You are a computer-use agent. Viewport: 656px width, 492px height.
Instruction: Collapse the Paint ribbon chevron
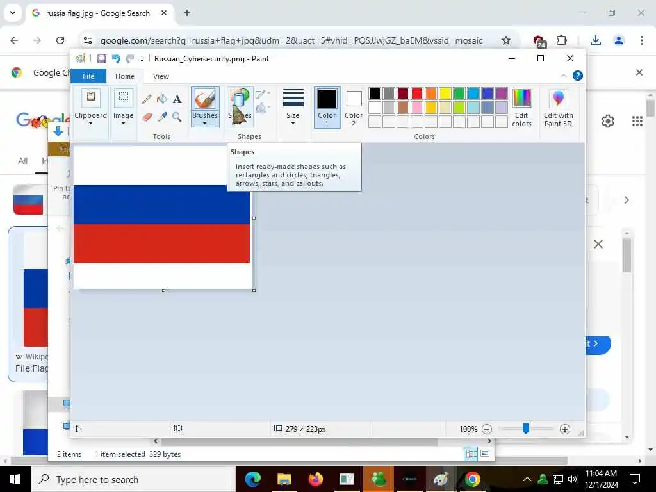[x=564, y=76]
